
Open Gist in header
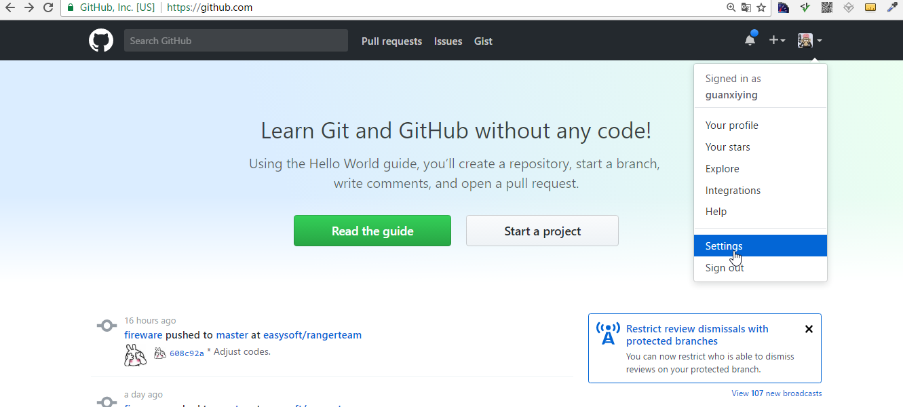(x=483, y=41)
